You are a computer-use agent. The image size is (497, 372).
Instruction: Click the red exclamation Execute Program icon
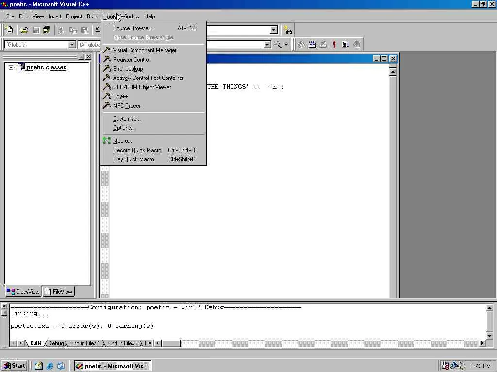pyautogui.click(x=334, y=45)
